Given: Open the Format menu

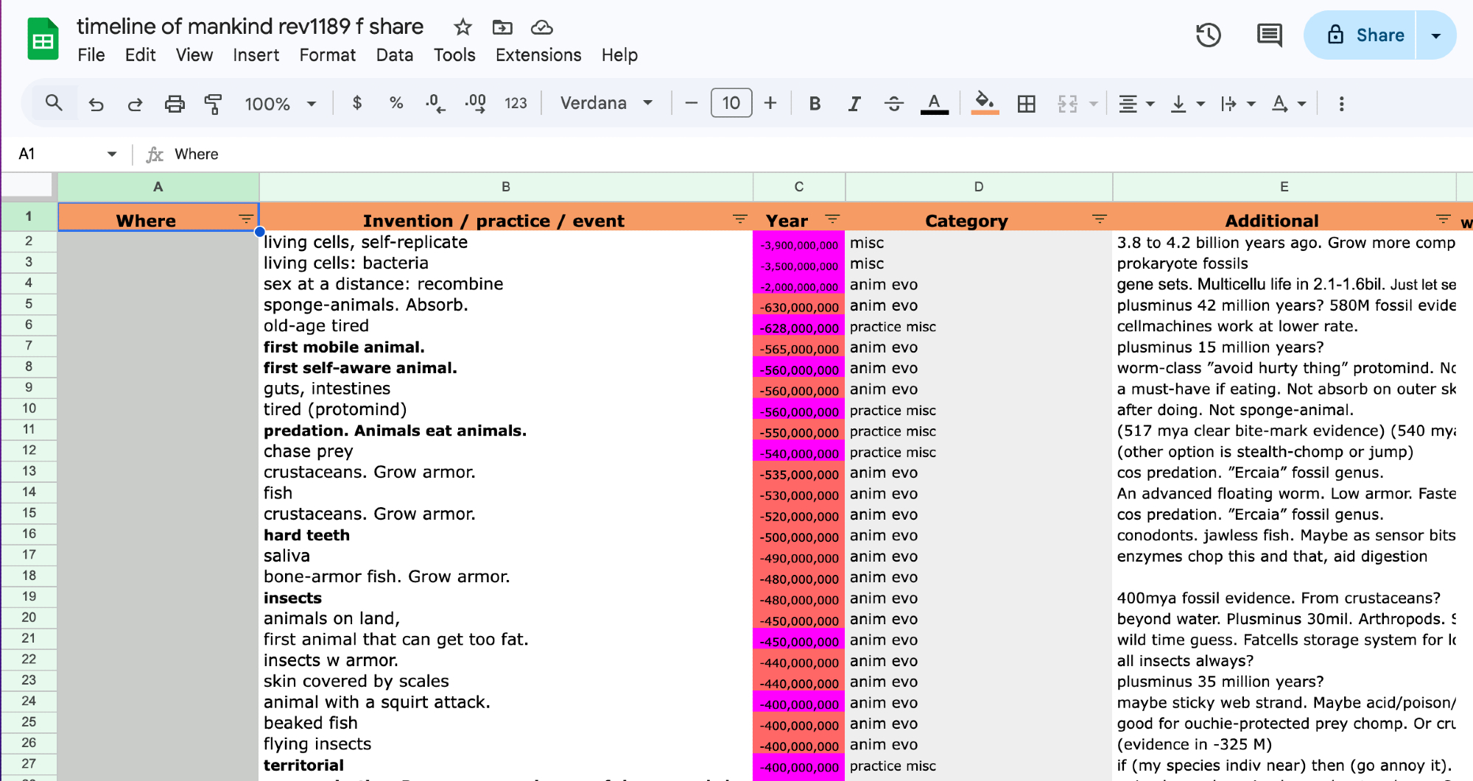Looking at the screenshot, I should pos(327,55).
